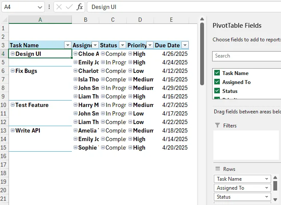
Task: Click the Filters funnel icon
Action: click(217, 125)
